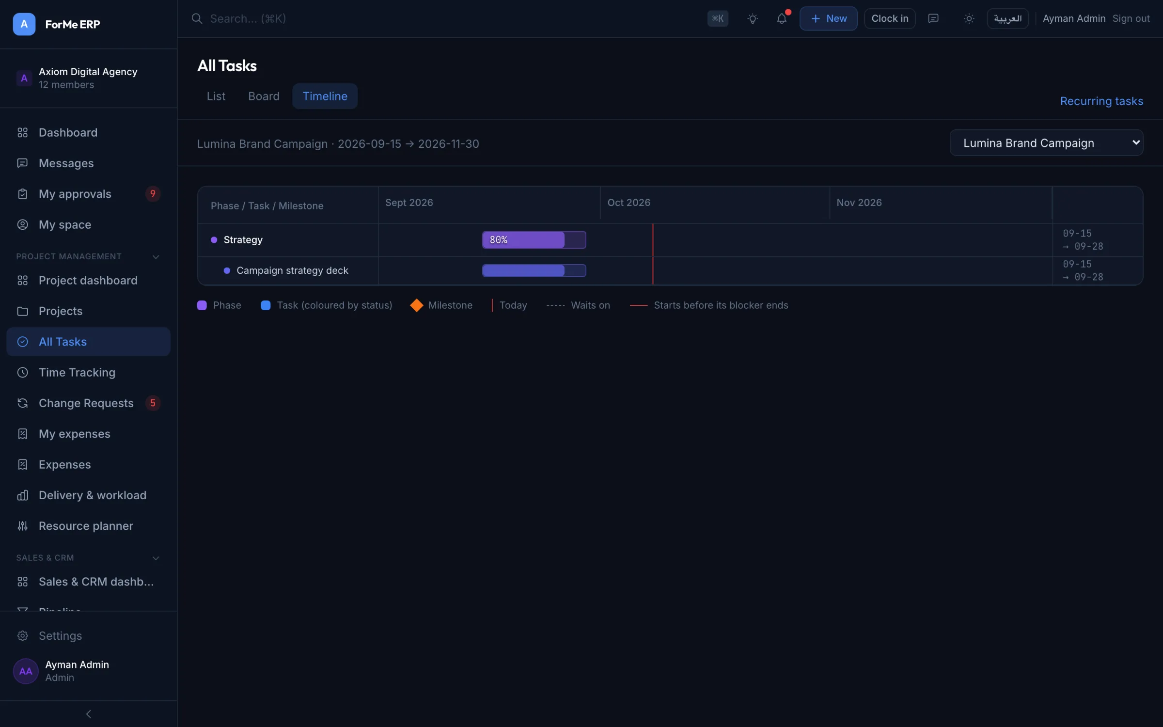Click the search magnifier icon

click(x=197, y=18)
